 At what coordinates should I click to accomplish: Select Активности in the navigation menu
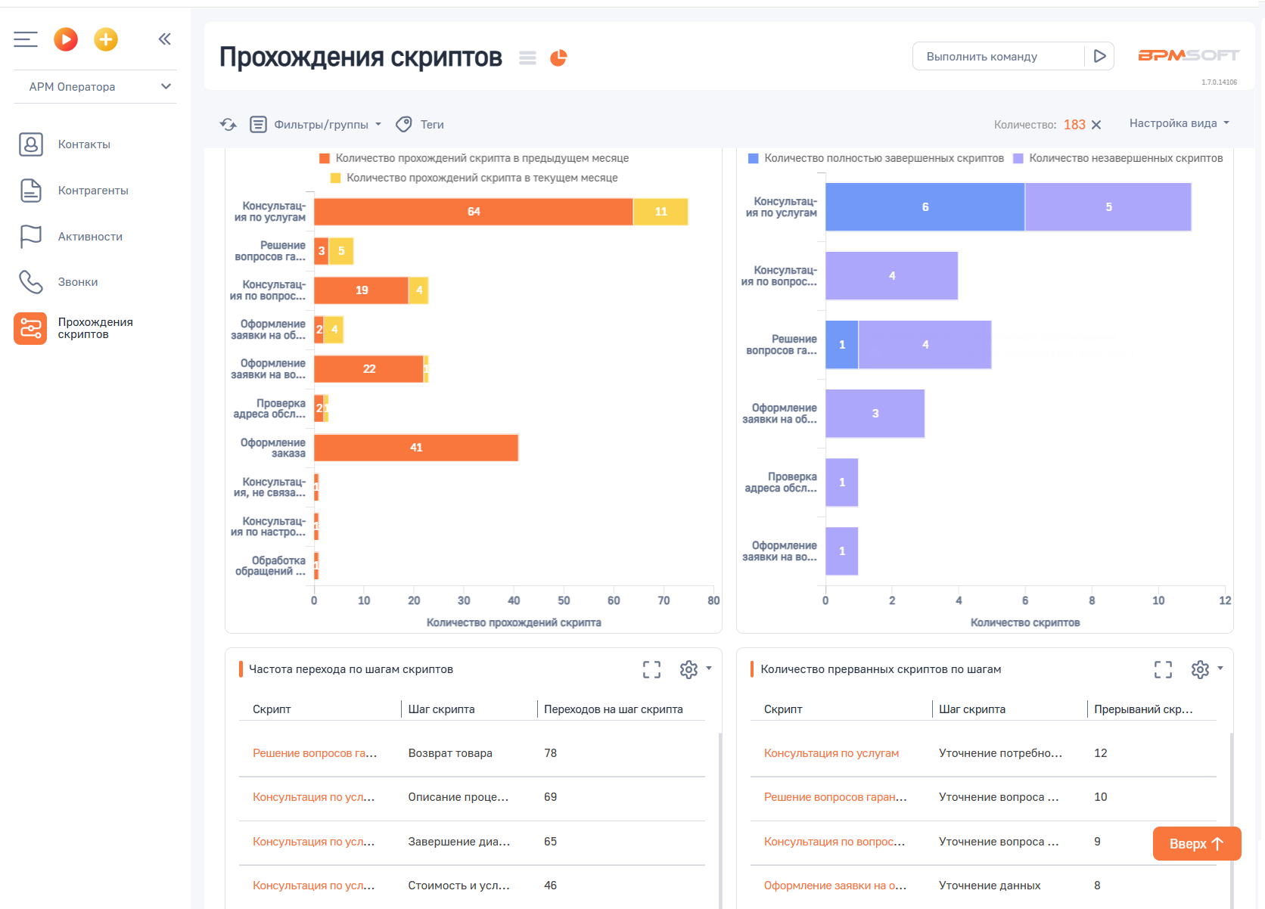89,236
